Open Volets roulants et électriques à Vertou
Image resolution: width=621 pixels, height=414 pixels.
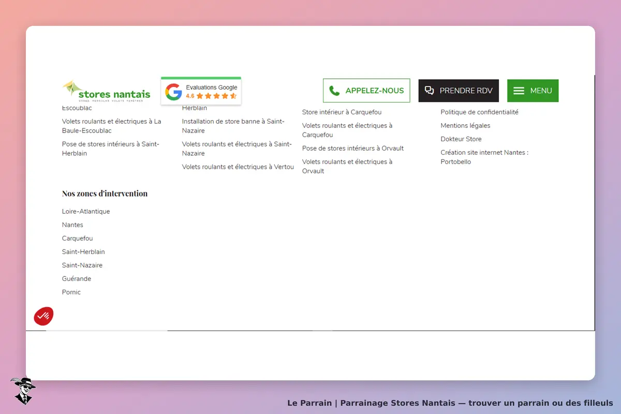[x=238, y=167]
